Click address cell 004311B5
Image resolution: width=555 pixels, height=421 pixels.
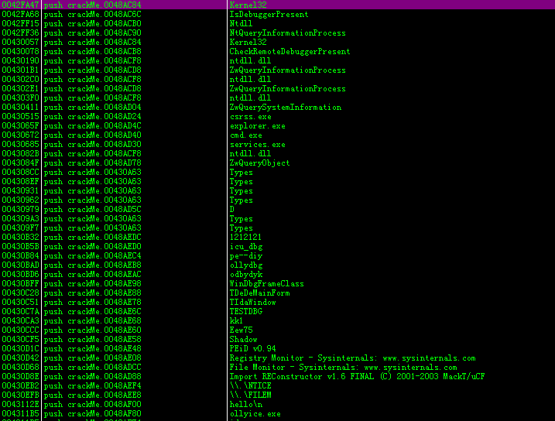pyautogui.click(x=21, y=413)
